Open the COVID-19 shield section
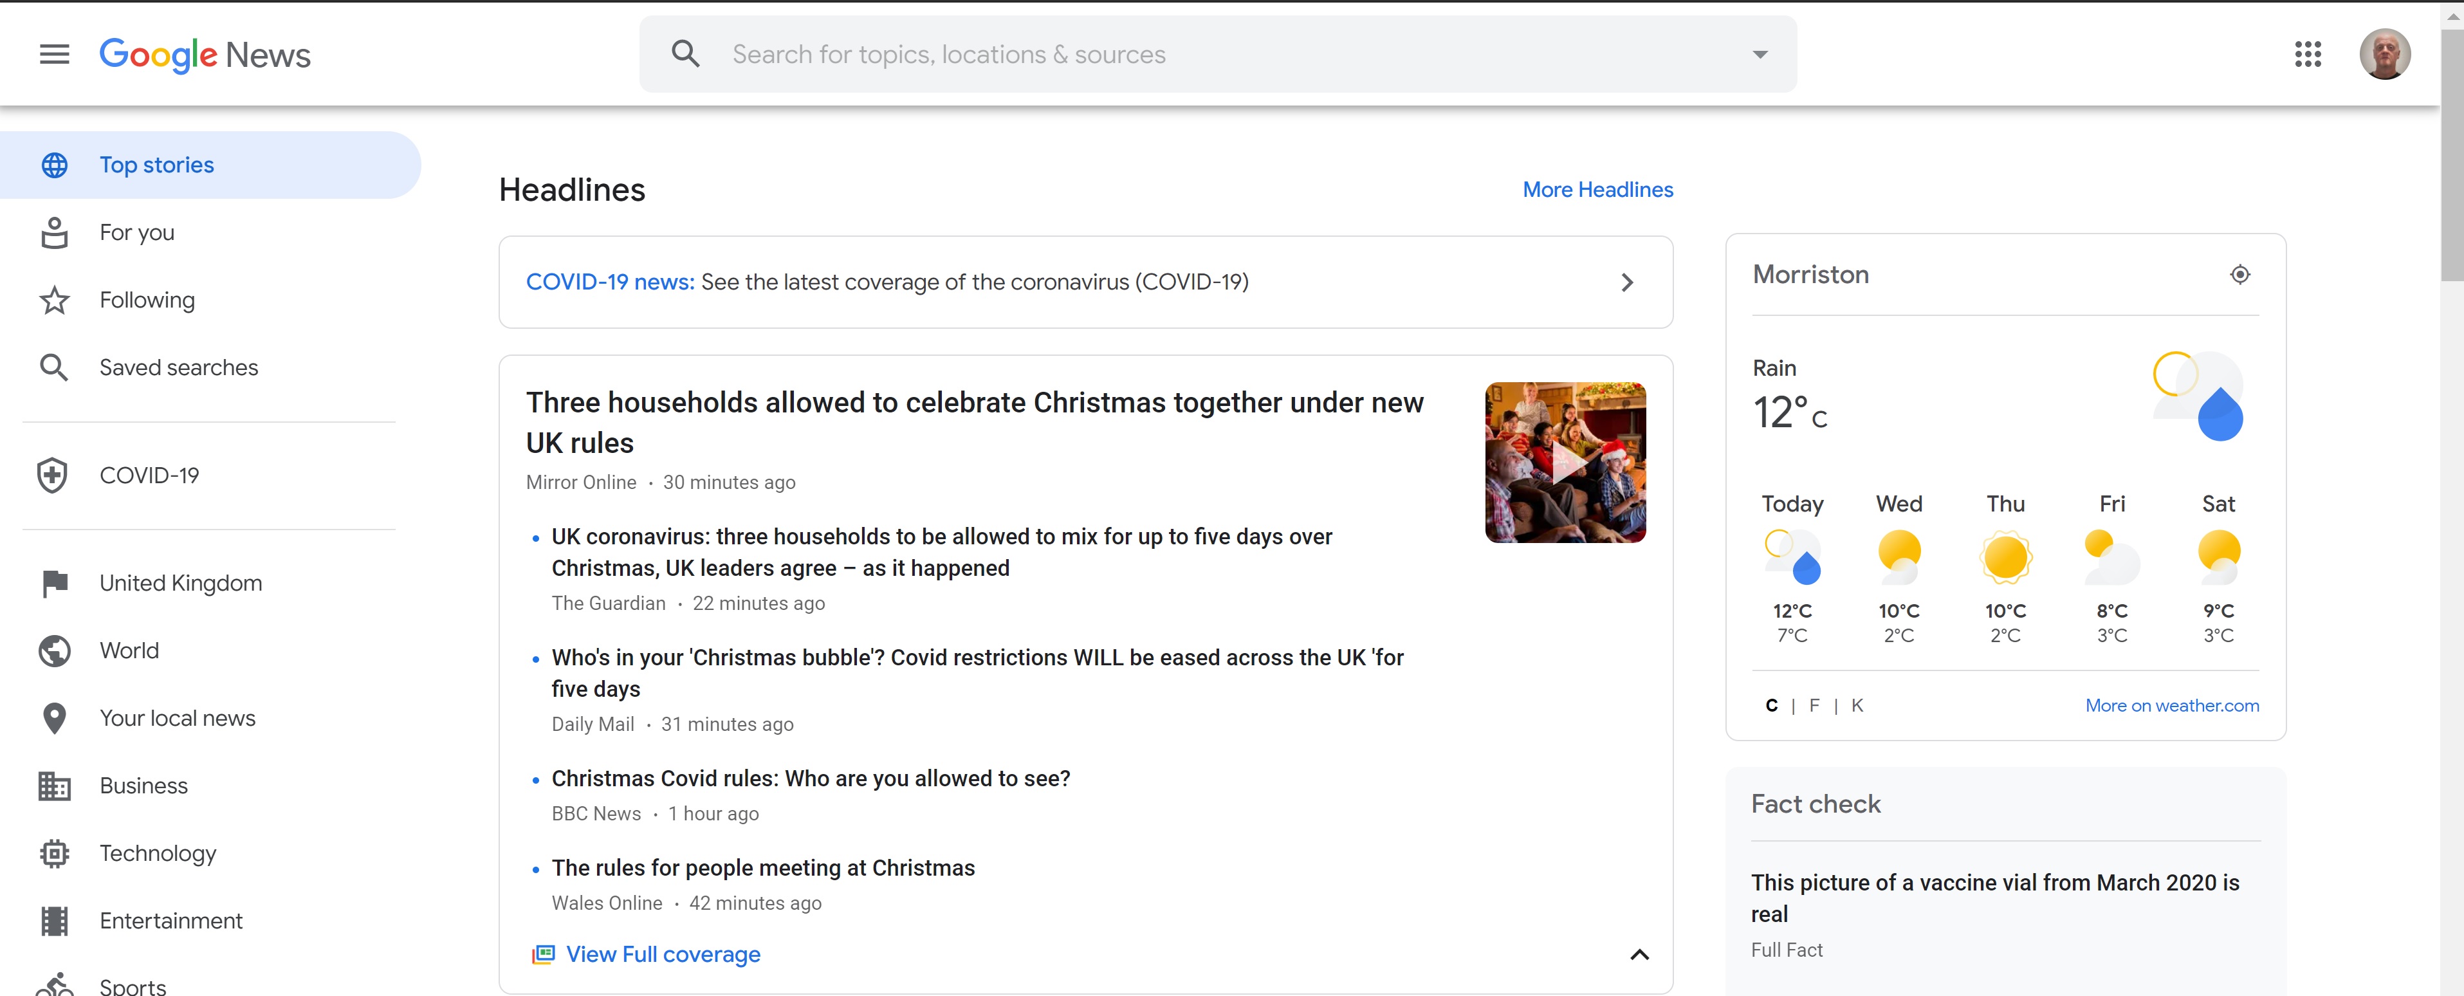The height and width of the screenshot is (996, 2464). pos(53,475)
